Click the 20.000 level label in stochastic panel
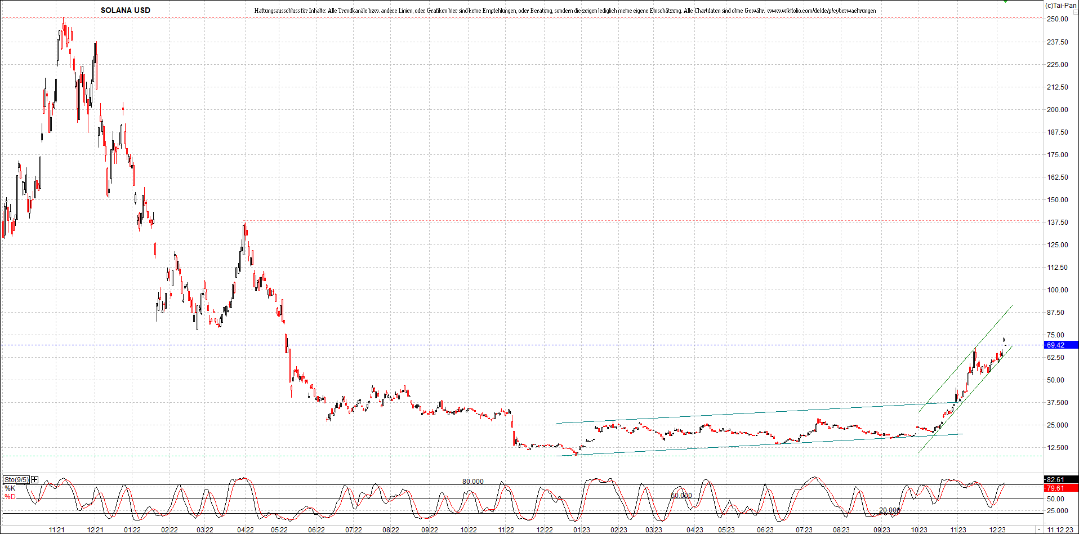The width and height of the screenshot is (1079, 534). [889, 510]
